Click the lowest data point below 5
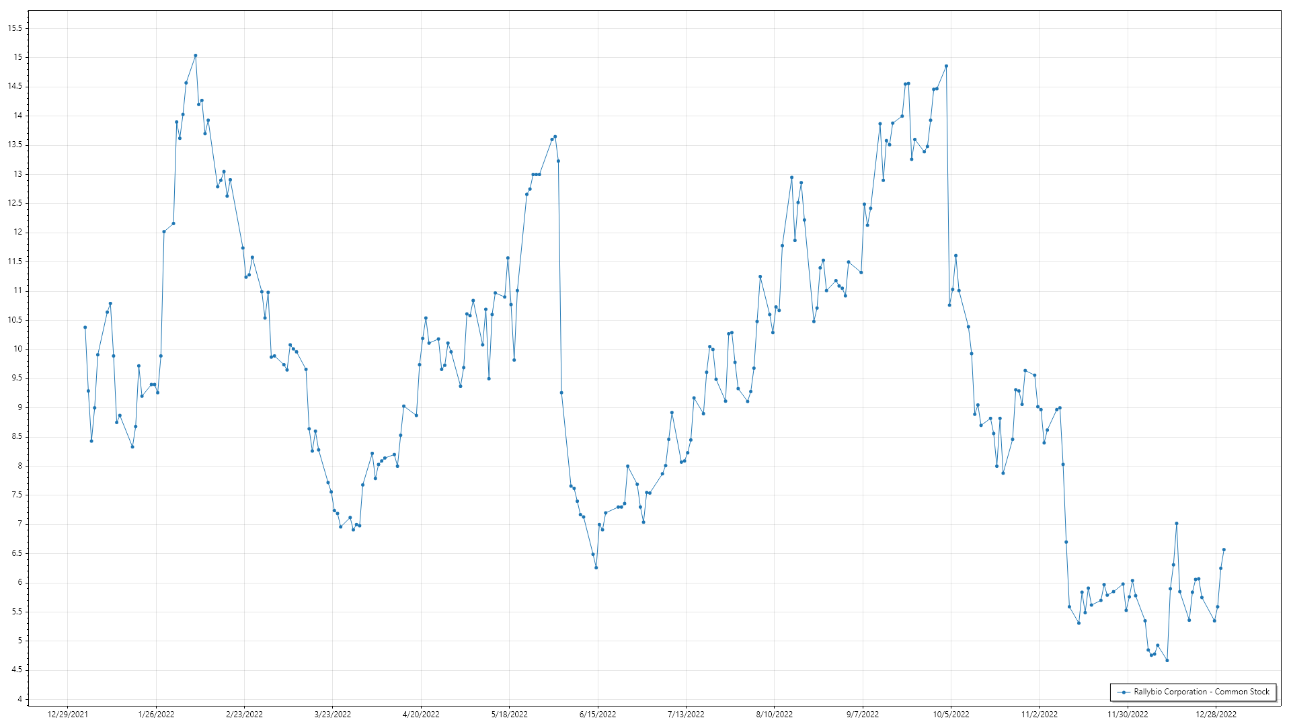Viewport: 1291px width, 726px height. tap(1167, 660)
